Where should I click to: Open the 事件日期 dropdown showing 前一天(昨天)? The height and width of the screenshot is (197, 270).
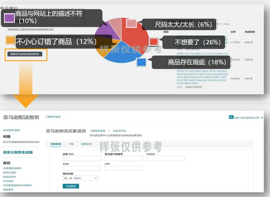81,178
